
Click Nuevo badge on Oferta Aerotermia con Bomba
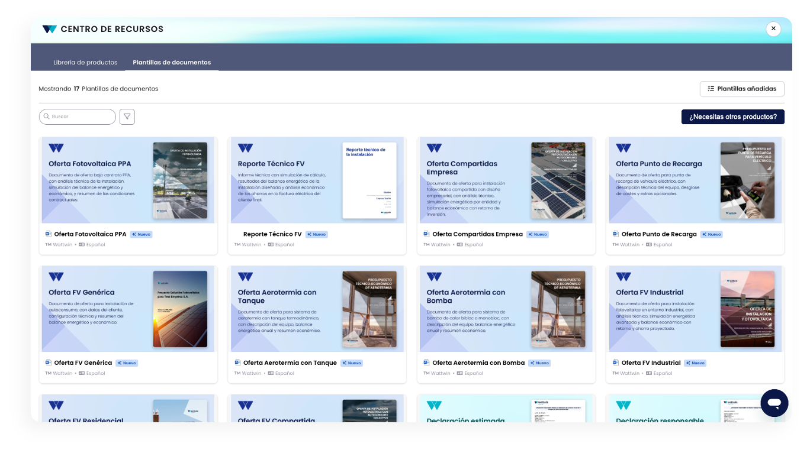point(540,363)
